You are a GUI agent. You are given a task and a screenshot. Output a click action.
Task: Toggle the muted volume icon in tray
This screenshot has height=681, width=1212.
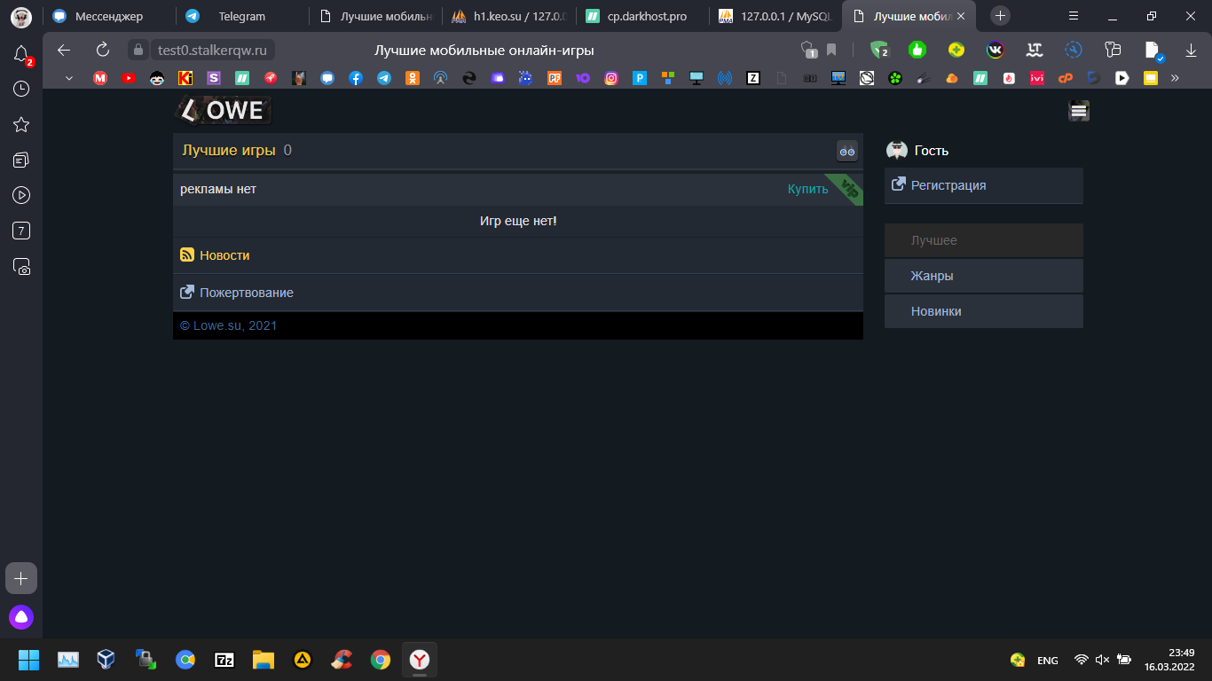coord(1102,660)
